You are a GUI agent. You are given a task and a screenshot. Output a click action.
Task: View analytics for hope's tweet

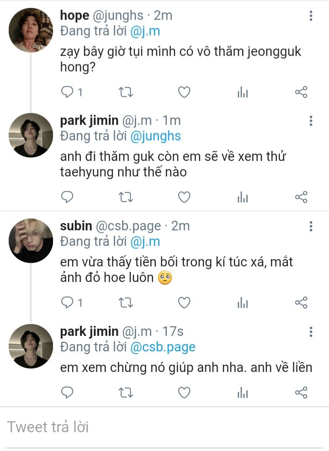point(243,93)
